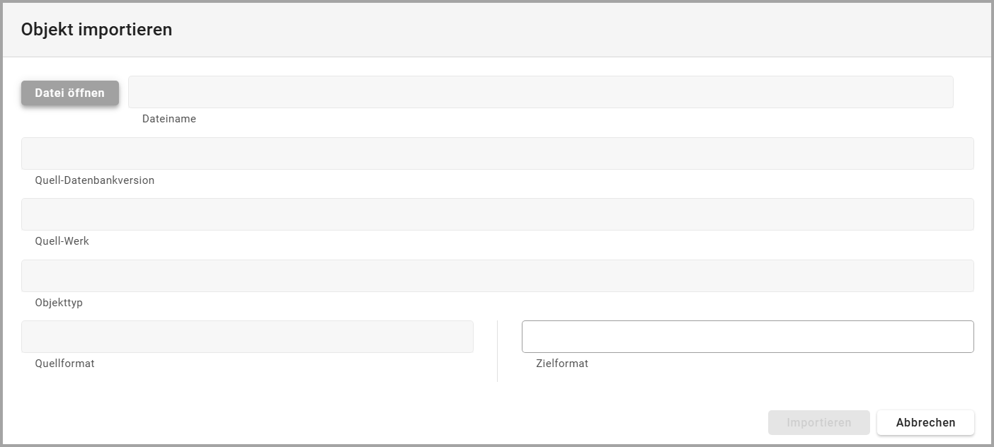
Task: Click the Objekttyp label text
Action: click(x=59, y=303)
